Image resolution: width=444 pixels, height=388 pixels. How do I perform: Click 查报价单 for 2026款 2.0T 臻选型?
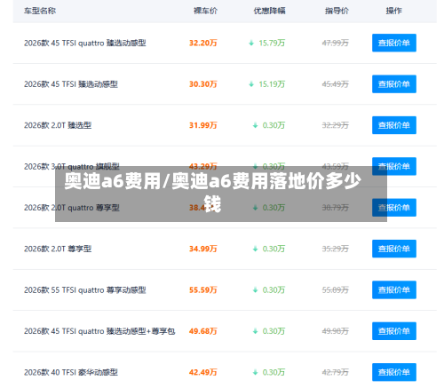tap(394, 125)
